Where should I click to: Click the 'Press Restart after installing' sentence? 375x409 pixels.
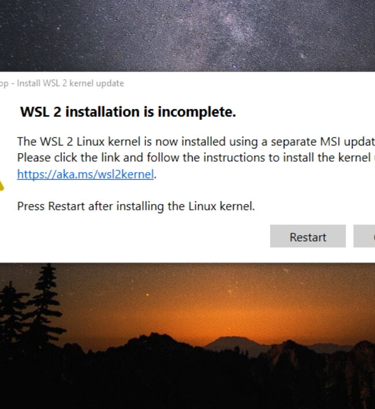136,206
